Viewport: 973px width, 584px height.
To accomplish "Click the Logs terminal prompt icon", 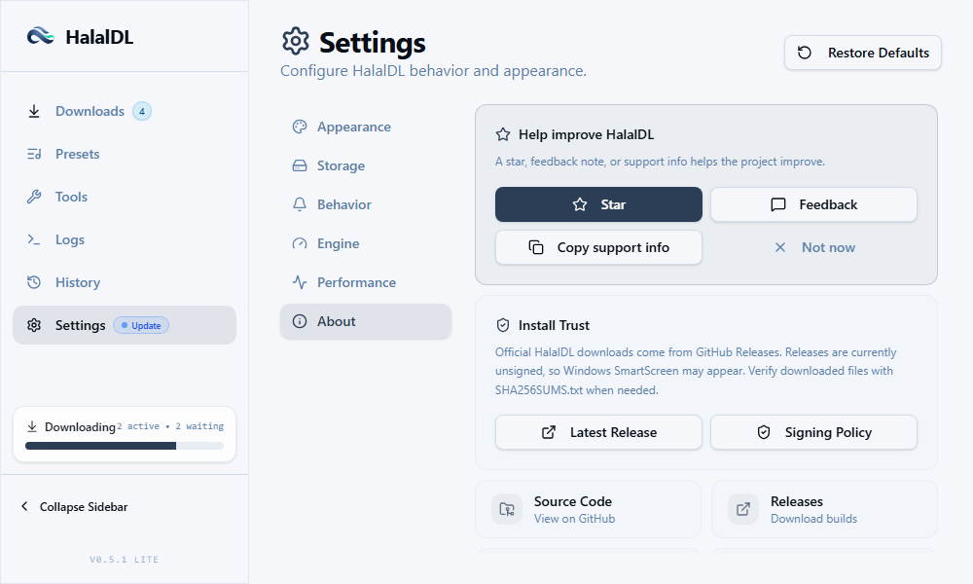I will [33, 239].
